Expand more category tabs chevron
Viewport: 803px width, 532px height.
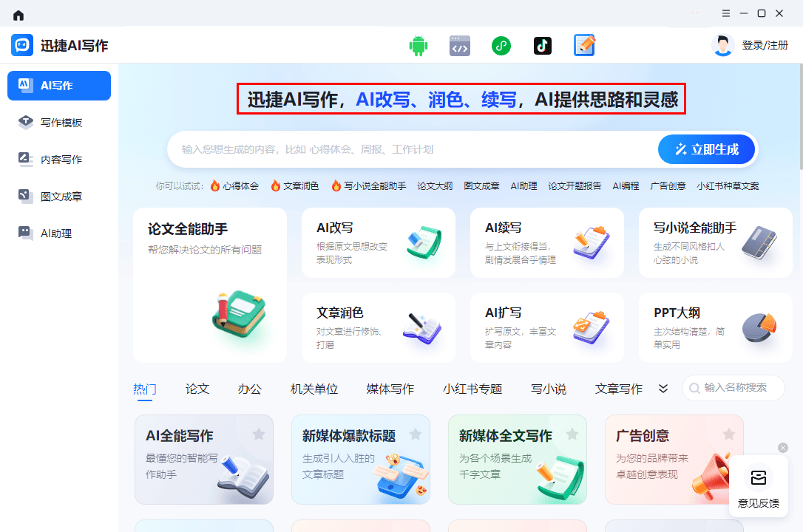tap(663, 389)
